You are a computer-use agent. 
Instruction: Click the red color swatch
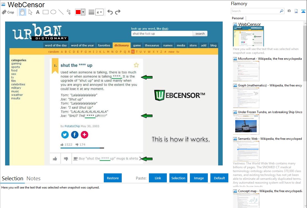(x=78, y=12)
